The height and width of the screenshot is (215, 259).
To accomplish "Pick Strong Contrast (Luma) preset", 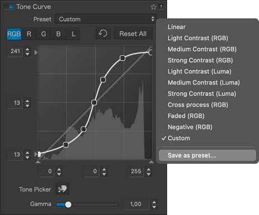I will [202, 94].
